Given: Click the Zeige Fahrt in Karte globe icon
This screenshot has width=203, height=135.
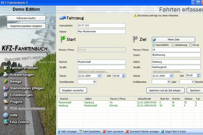Looking at the screenshot, I should coord(163,132).
